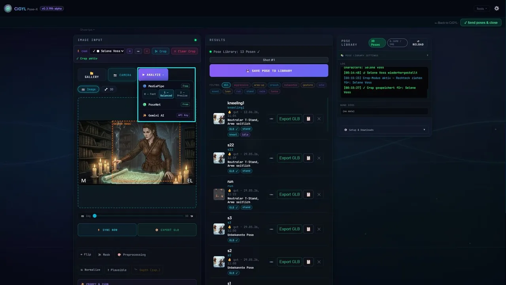This screenshot has width=506, height=285.
Task: Click the dash icon on the run row
Action: pos(272,194)
